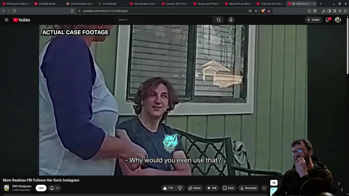Advance the filter chips with right chevron
The width and height of the screenshot is (349, 196).
339,184
